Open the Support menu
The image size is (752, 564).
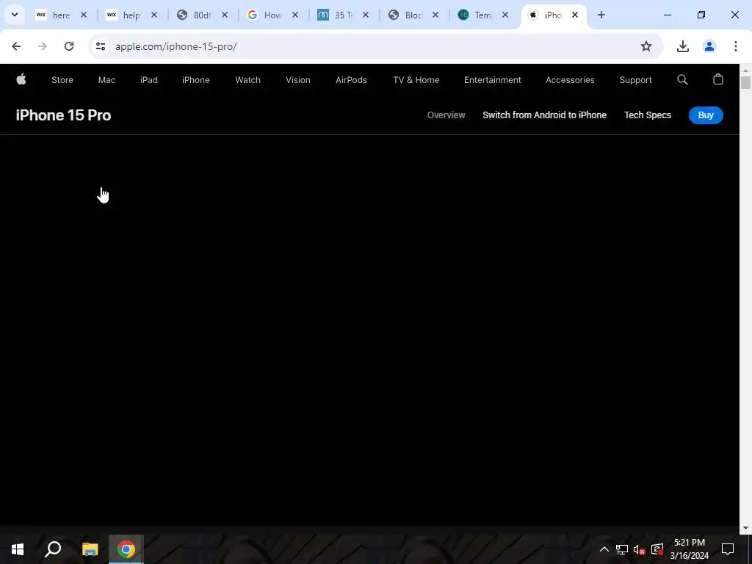635,80
